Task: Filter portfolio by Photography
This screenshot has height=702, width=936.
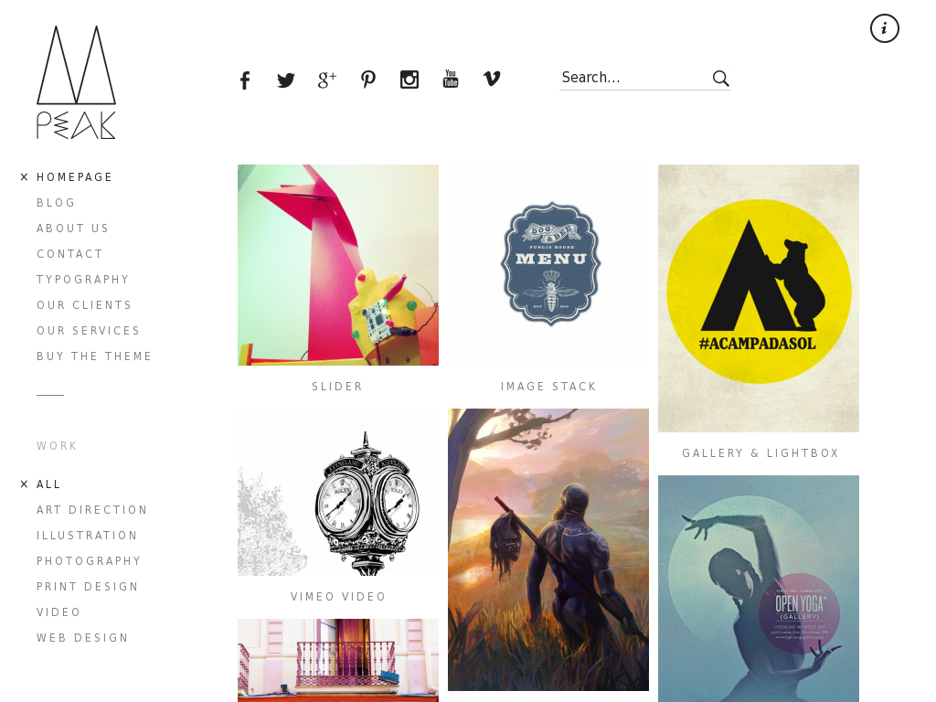Action: (x=89, y=561)
